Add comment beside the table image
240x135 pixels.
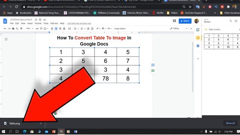tap(153, 65)
